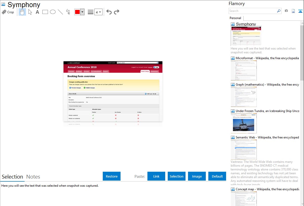
Task: Click the Under Frozen Tundra snapshot title
Action: pyautogui.click(x=267, y=111)
